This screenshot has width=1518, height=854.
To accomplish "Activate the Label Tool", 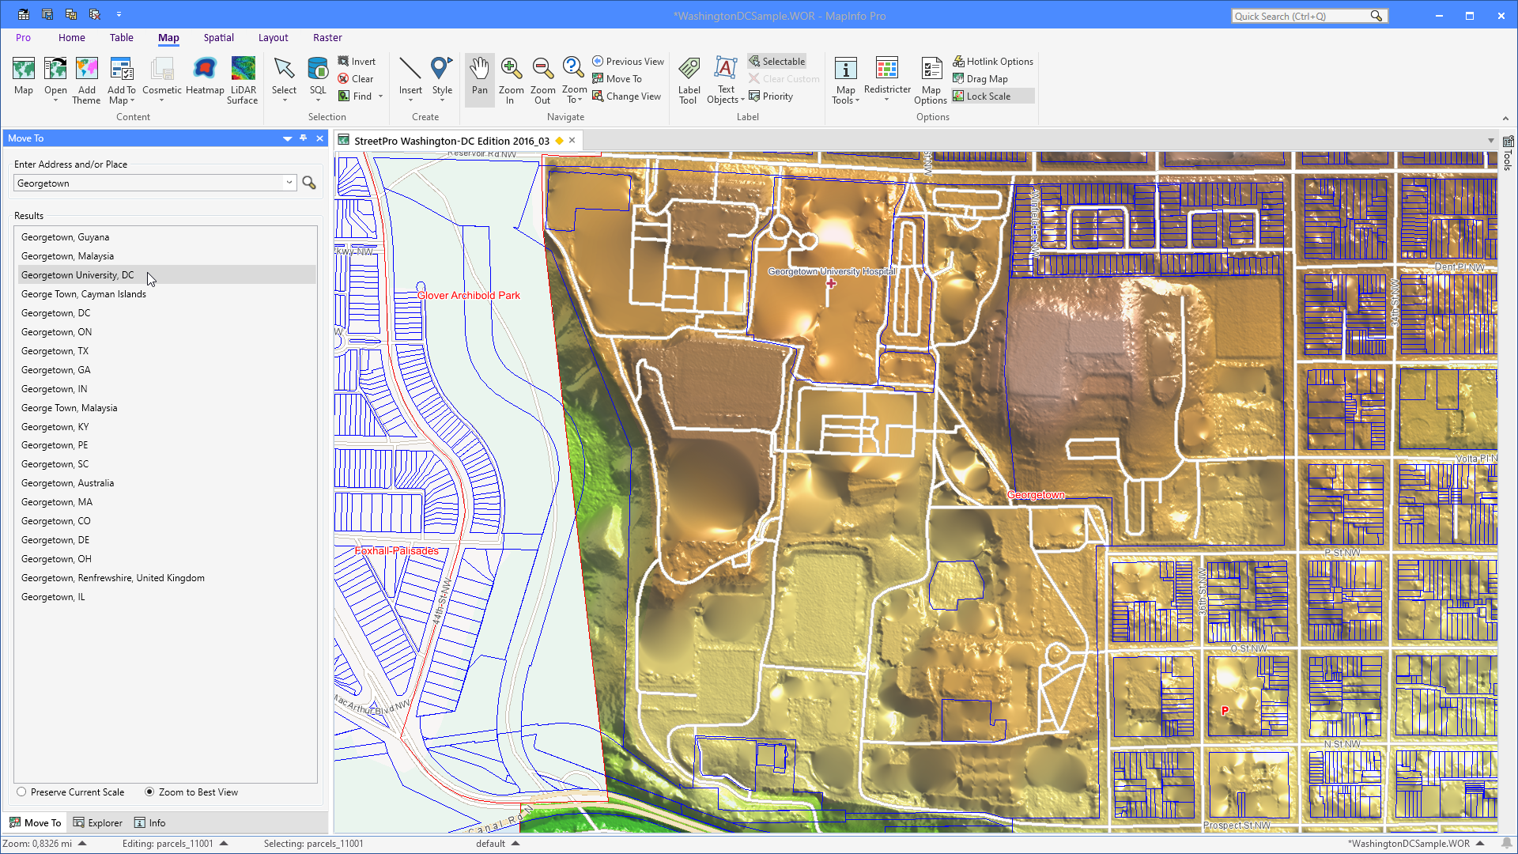I will (689, 79).
